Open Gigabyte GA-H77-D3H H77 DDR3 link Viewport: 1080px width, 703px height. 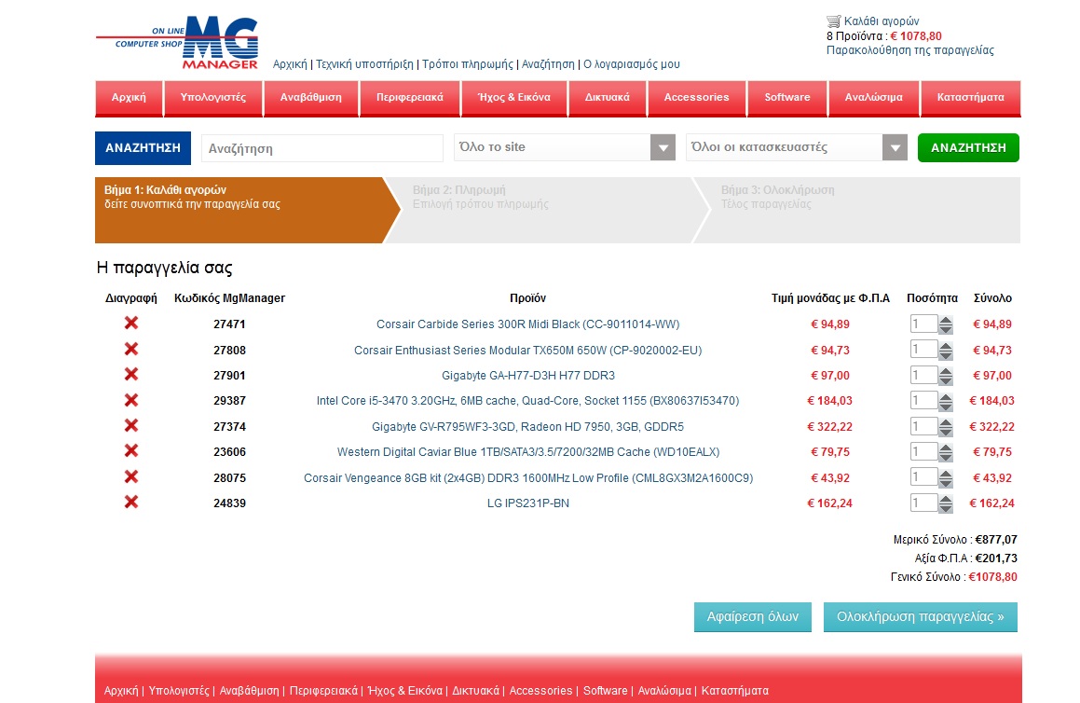point(527,376)
